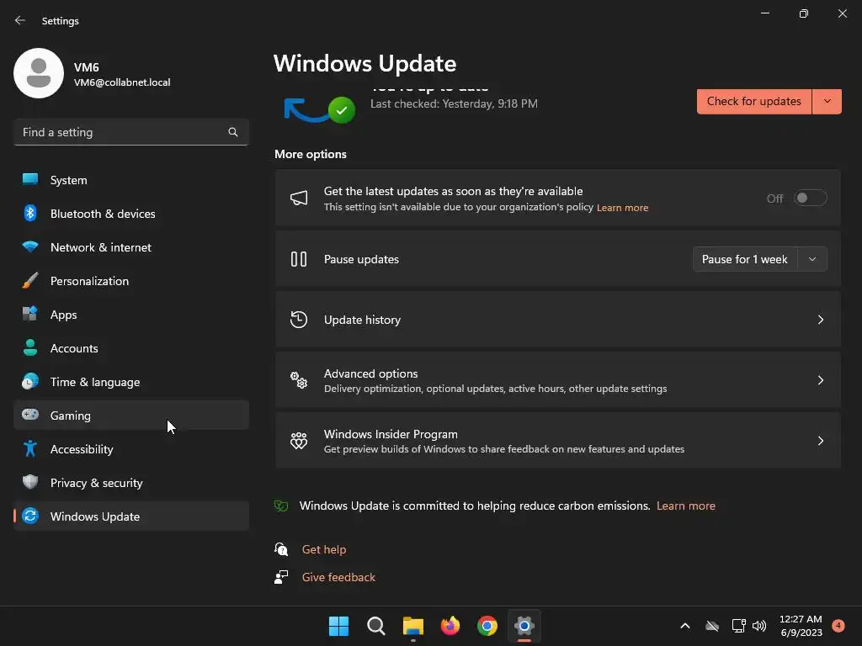
Task: Open Bluetooth & devices settings
Action: pyautogui.click(x=130, y=214)
